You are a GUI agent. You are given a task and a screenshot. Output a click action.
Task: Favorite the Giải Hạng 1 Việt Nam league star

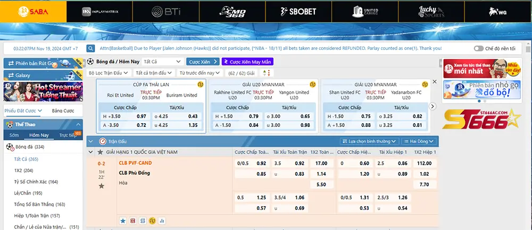pos(100,152)
